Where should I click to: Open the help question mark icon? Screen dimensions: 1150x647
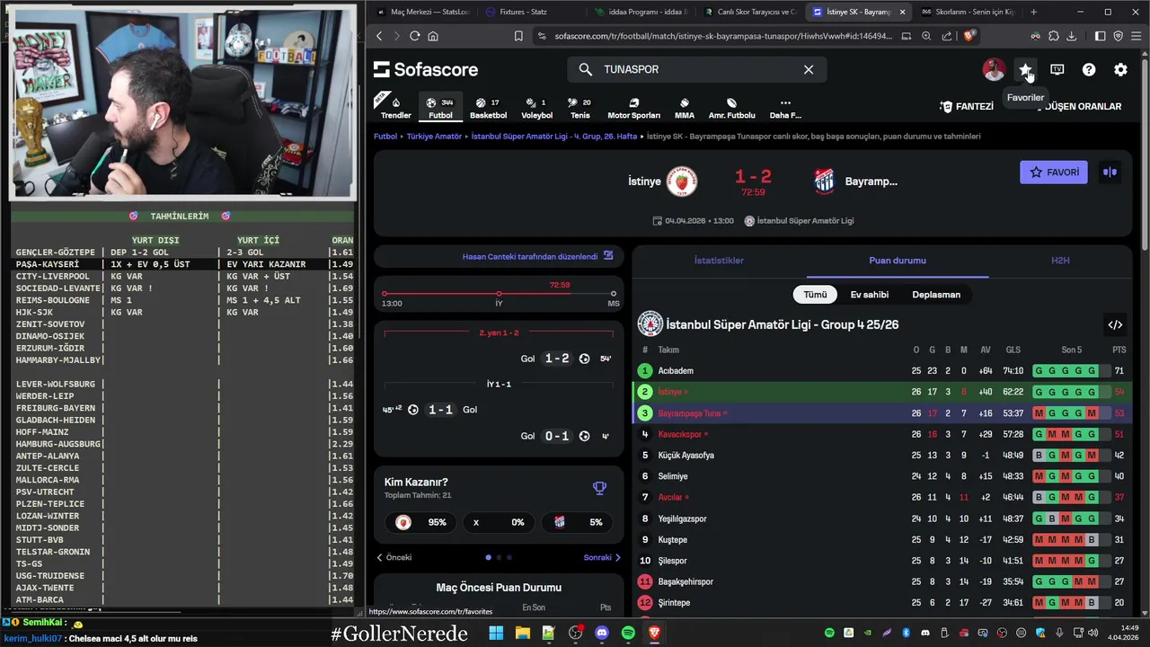1089,69
